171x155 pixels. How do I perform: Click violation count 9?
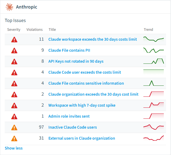[x=43, y=50]
